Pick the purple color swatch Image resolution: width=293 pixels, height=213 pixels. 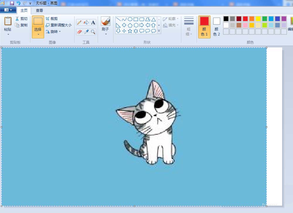pyautogui.click(x=284, y=19)
